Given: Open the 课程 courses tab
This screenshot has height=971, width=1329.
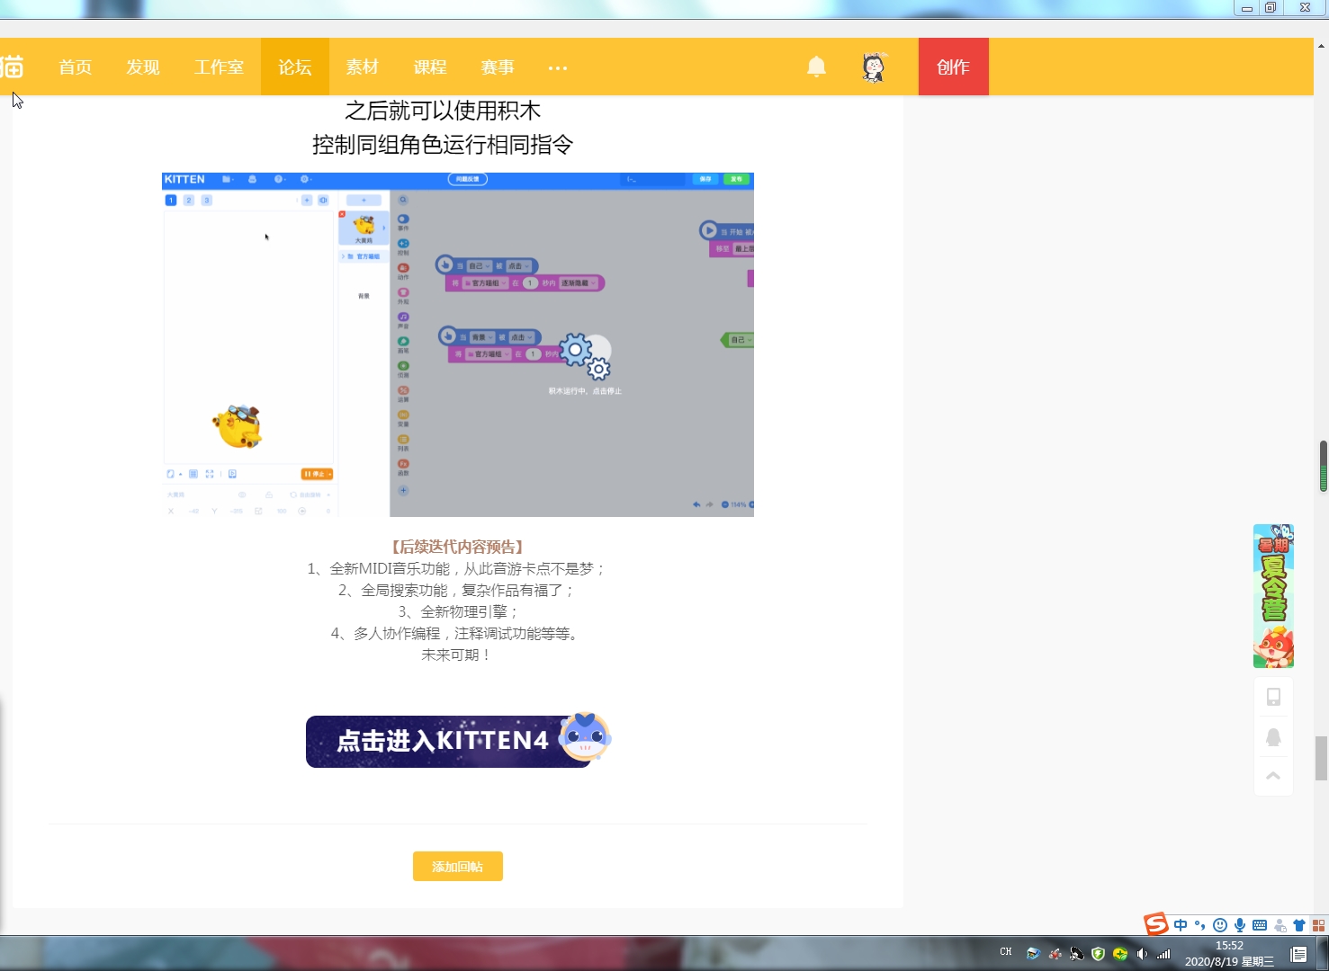Looking at the screenshot, I should tap(430, 67).
